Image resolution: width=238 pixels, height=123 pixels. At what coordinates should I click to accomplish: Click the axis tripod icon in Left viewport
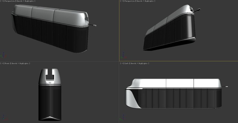tap(122, 118)
